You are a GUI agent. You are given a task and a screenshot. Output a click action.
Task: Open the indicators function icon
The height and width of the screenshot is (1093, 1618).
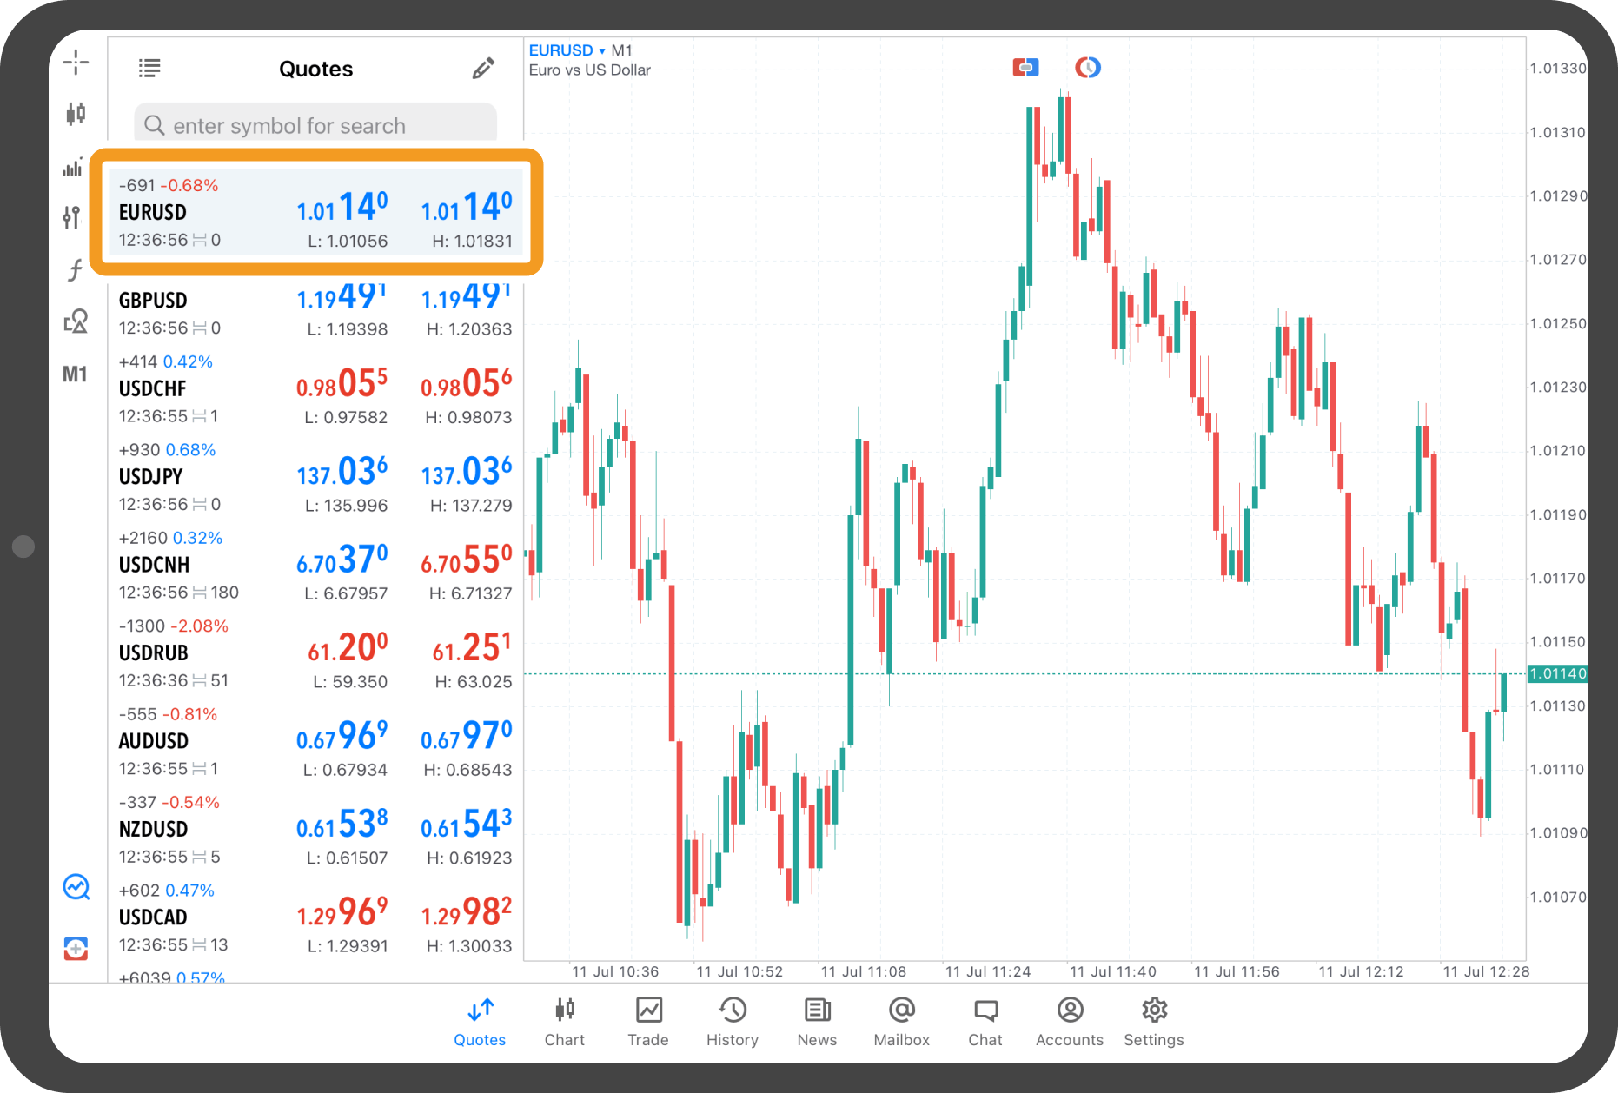click(75, 270)
